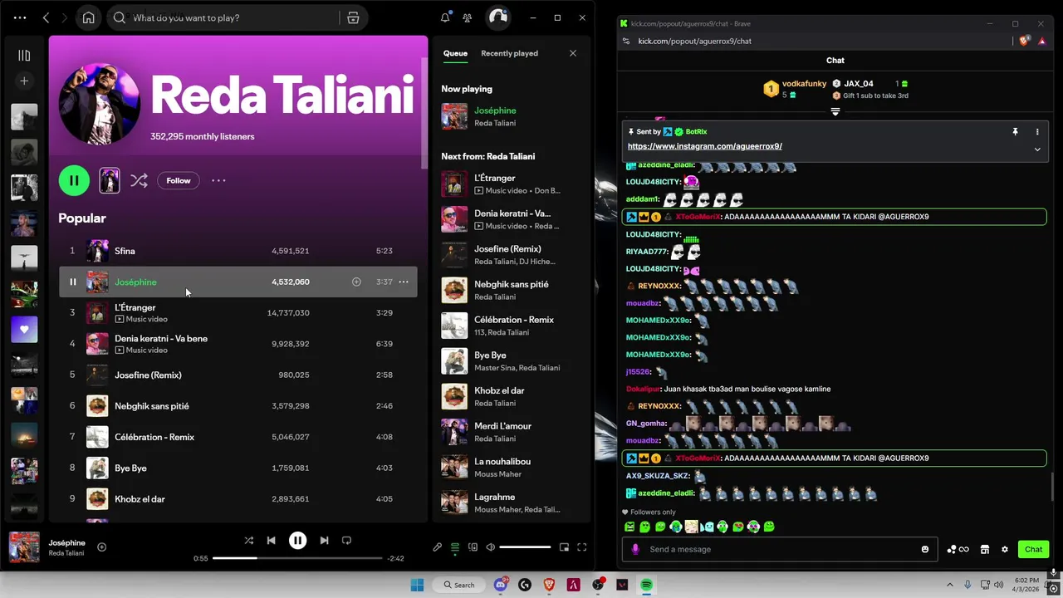Open Windows Start menu
The image size is (1063, 598).
[x=417, y=585]
